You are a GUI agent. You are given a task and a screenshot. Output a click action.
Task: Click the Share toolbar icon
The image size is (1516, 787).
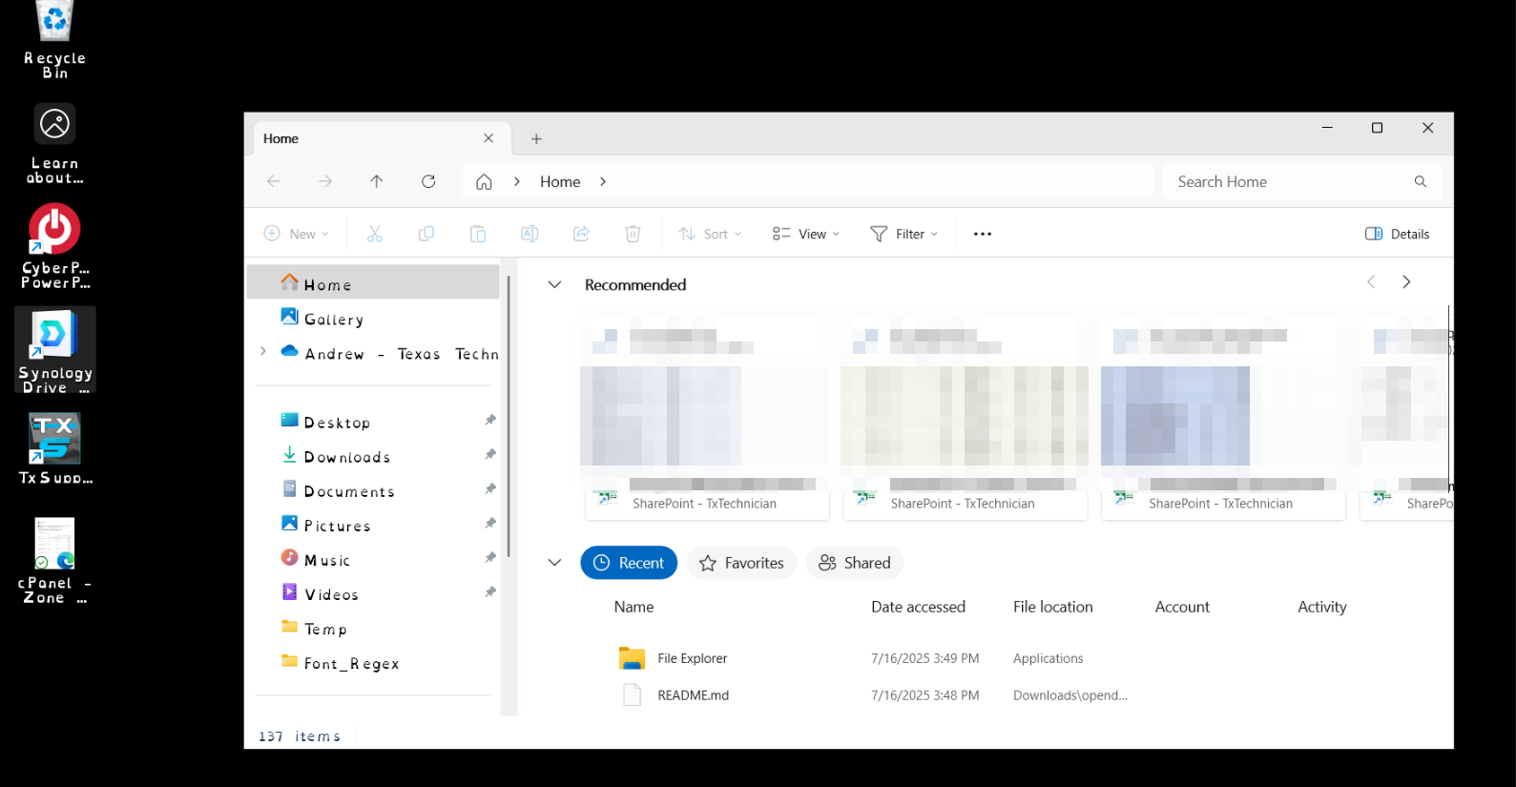[581, 234]
